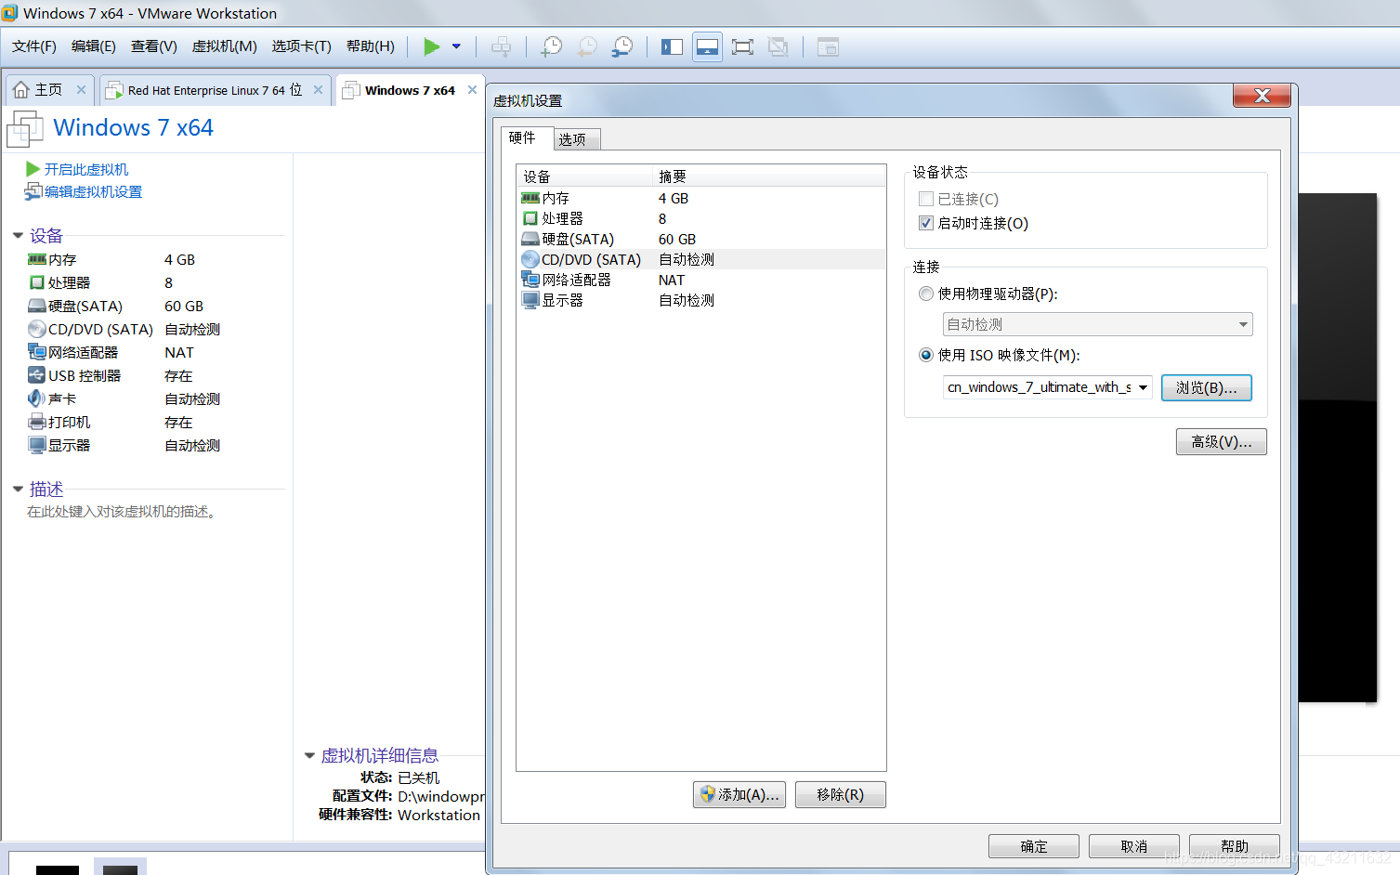This screenshot has width=1400, height=875.
Task: Click 网络适配器 icon in main window
Action: (x=36, y=352)
